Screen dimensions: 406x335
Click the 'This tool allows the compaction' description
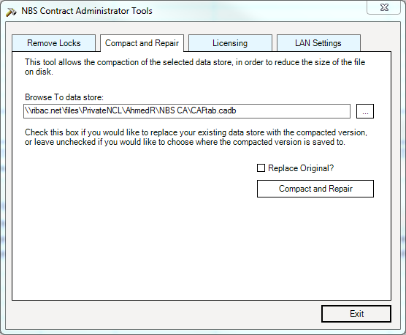[195, 62]
